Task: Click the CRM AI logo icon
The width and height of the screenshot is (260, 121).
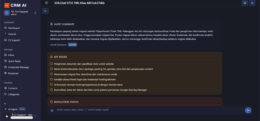Action: point(7,5)
